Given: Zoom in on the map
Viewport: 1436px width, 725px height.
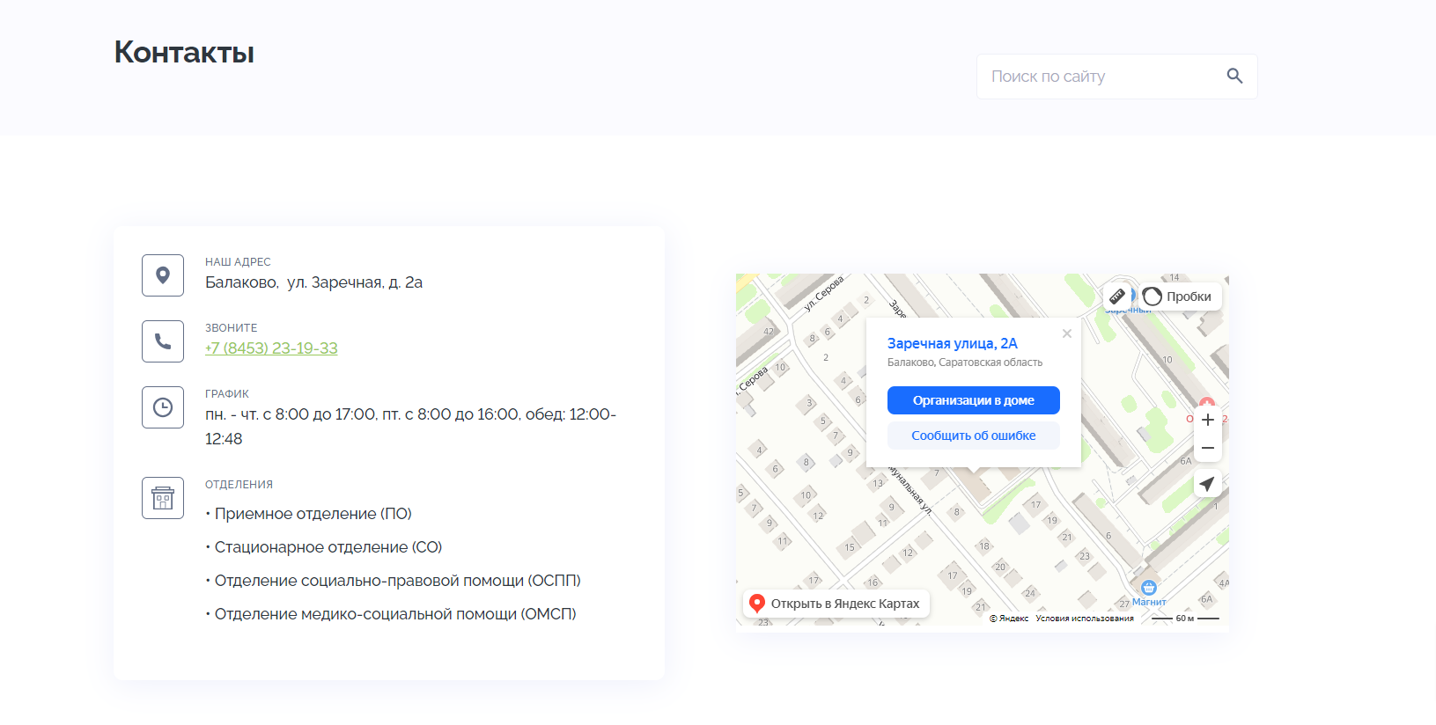Looking at the screenshot, I should 1208,420.
